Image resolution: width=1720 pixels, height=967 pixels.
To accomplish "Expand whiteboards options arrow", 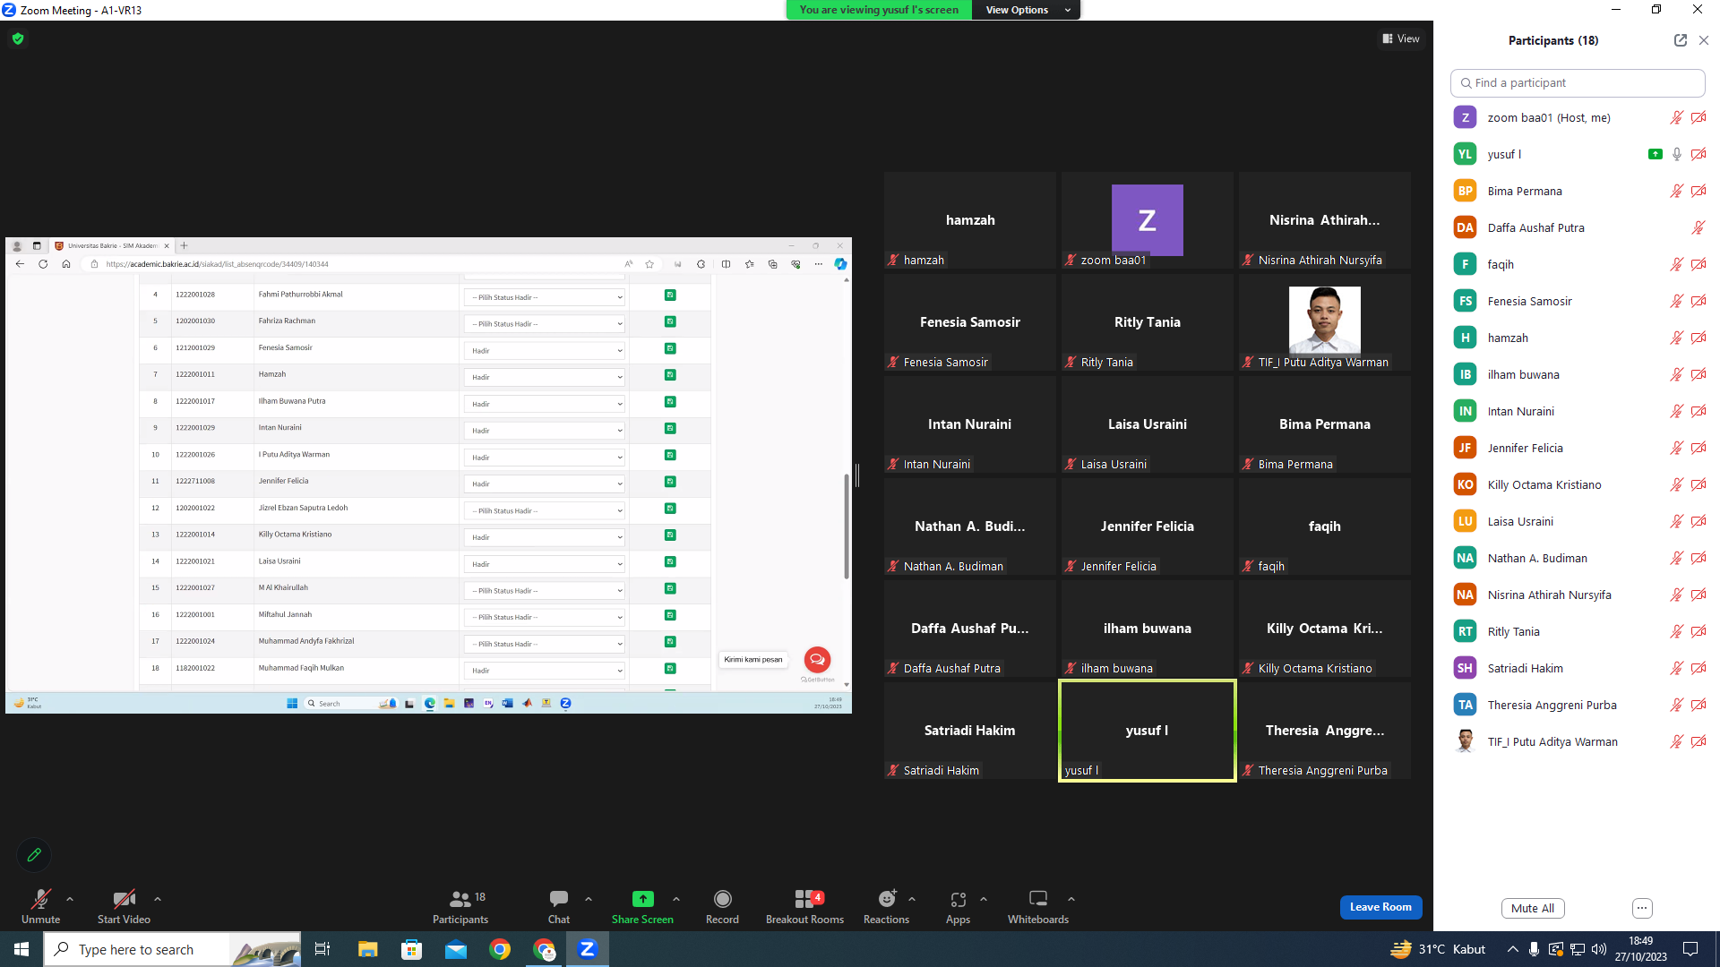I will click(x=1071, y=899).
